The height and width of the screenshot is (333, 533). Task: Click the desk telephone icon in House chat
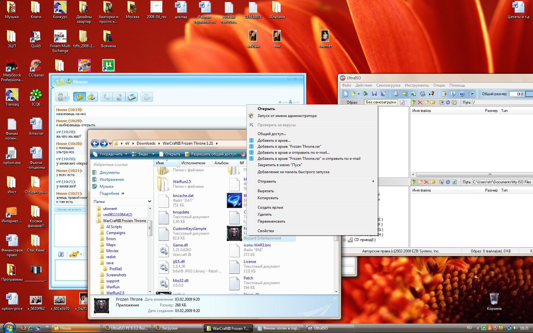tap(131, 97)
